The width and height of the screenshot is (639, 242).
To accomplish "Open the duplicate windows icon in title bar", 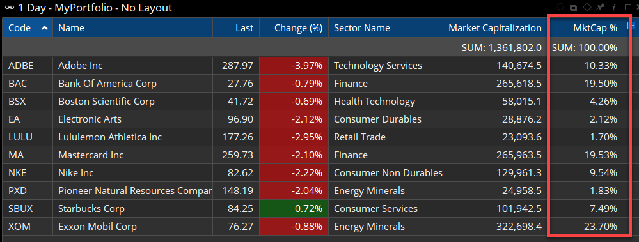I will pos(573,7).
